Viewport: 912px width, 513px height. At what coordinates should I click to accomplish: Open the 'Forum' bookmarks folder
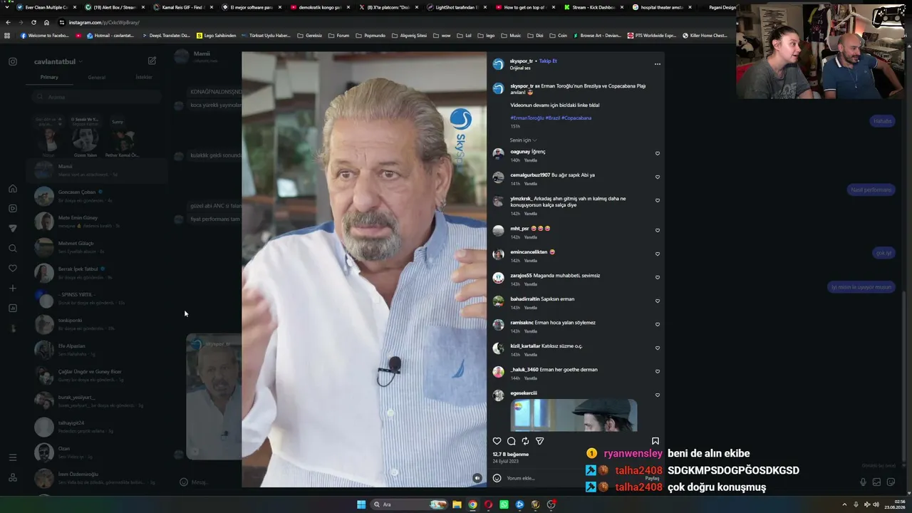coord(338,35)
